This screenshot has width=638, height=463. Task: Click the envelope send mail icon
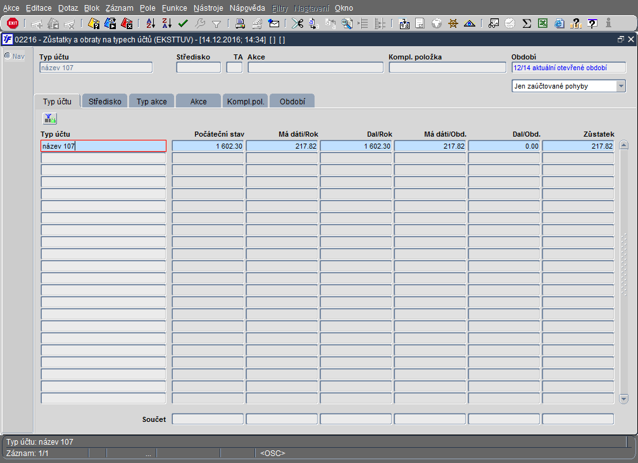274,23
